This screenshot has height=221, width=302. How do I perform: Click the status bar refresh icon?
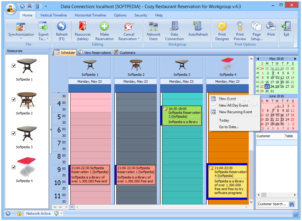coord(8,214)
